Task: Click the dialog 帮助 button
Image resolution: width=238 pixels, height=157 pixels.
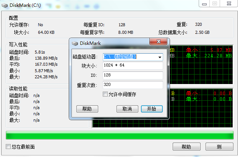Action: (87, 109)
